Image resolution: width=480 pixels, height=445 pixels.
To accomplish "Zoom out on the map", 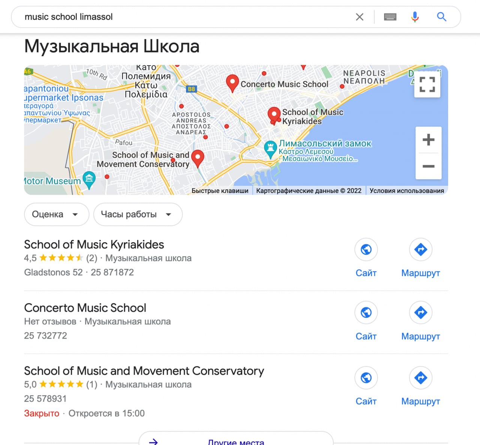I will [x=428, y=166].
